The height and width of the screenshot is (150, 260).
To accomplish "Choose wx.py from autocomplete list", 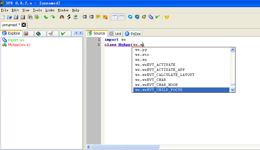I will (x=182, y=50).
